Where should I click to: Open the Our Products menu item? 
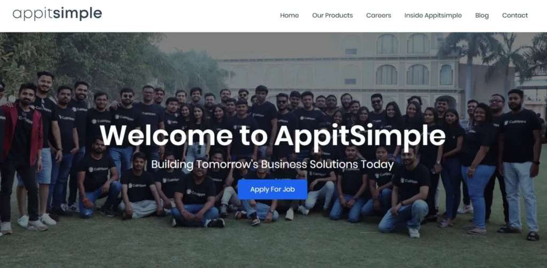click(x=332, y=15)
